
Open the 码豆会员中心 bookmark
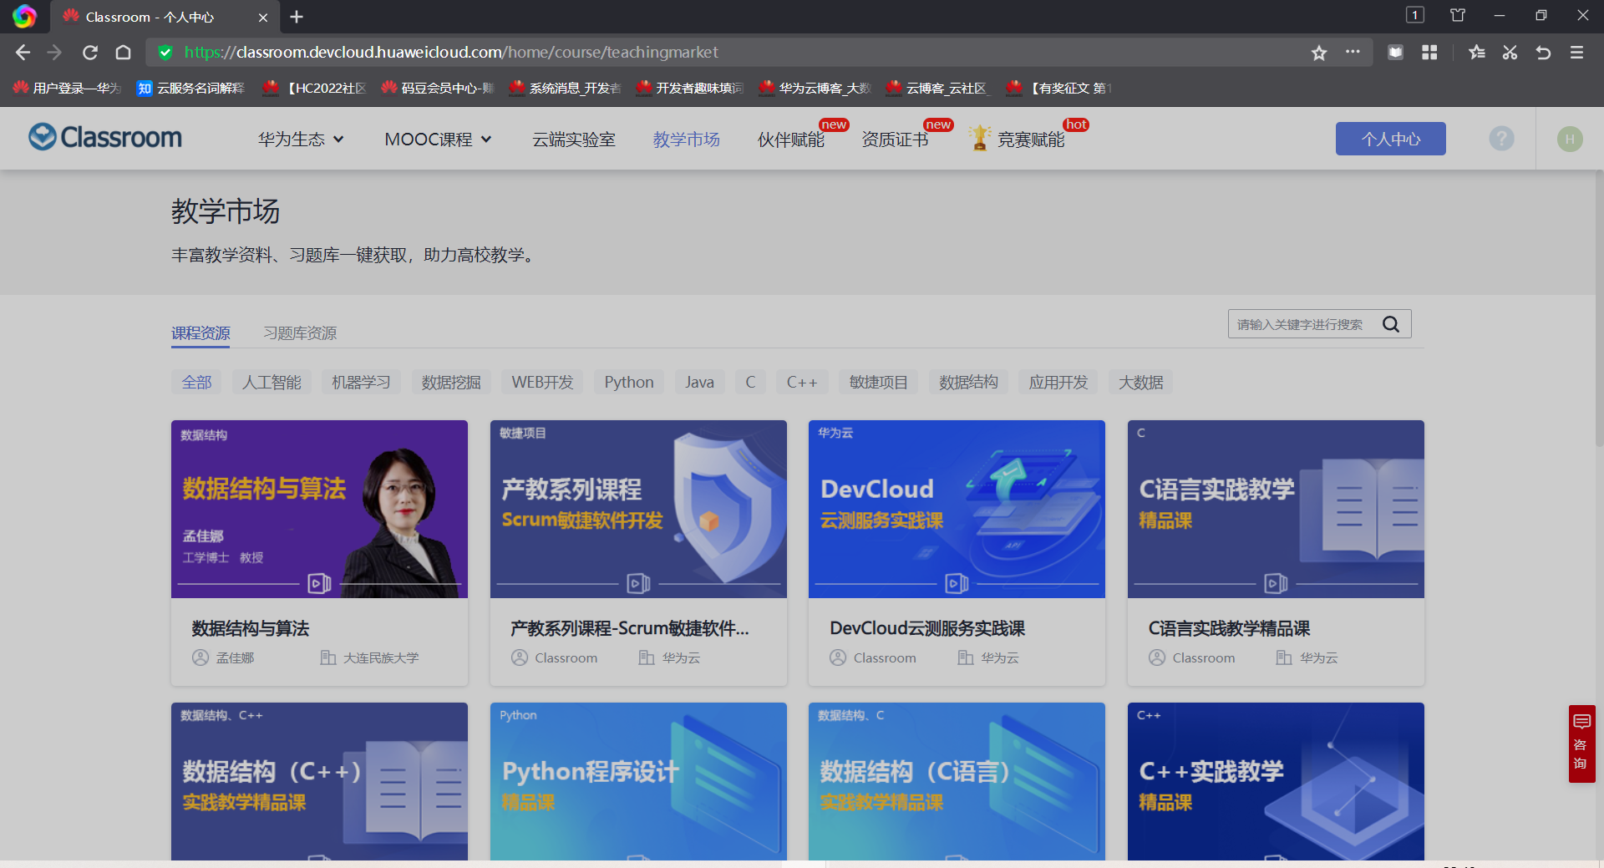click(438, 88)
